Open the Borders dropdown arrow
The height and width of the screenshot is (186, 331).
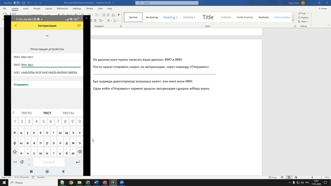118,20
